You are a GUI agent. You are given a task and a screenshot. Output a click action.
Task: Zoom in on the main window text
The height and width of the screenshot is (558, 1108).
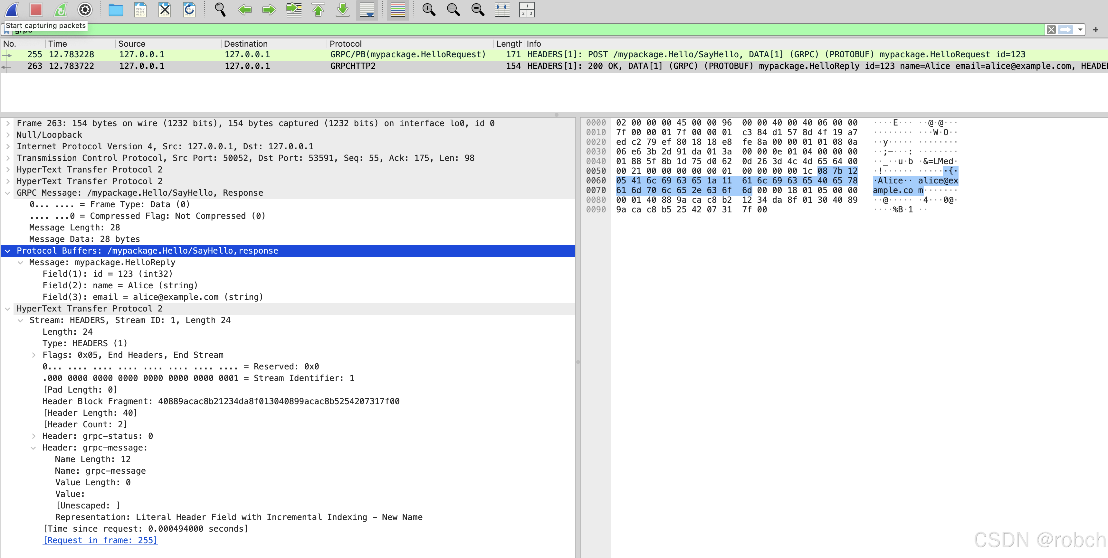[429, 9]
